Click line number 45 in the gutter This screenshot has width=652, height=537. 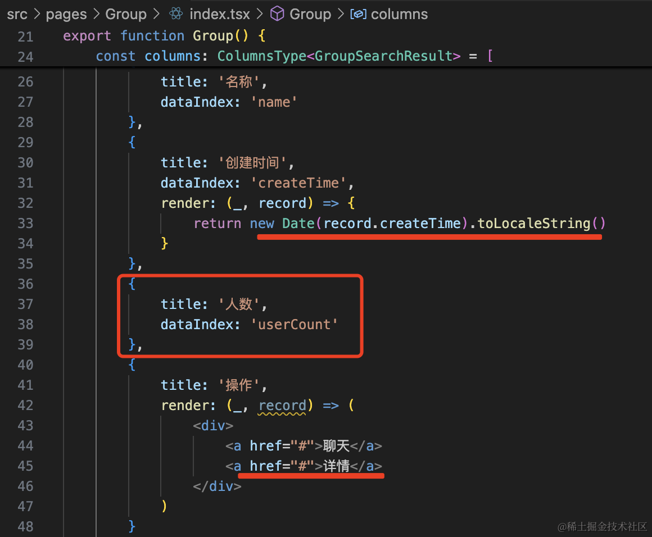[25, 466]
